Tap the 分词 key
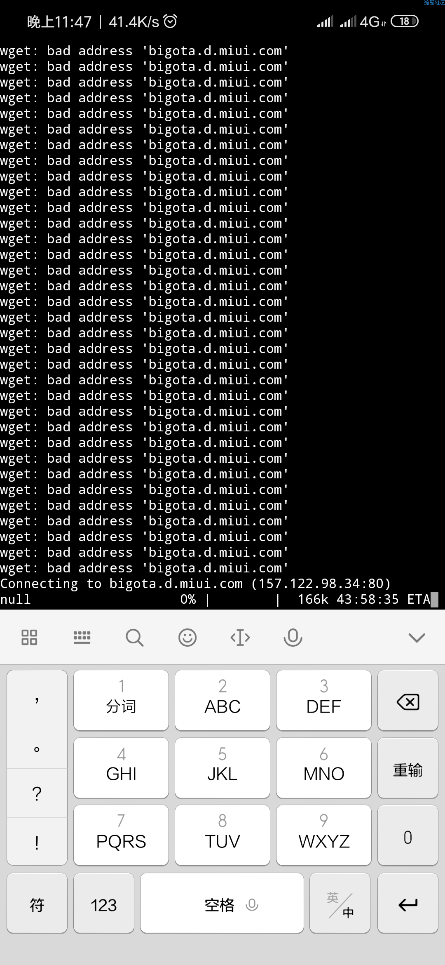445x965 pixels. tap(121, 700)
